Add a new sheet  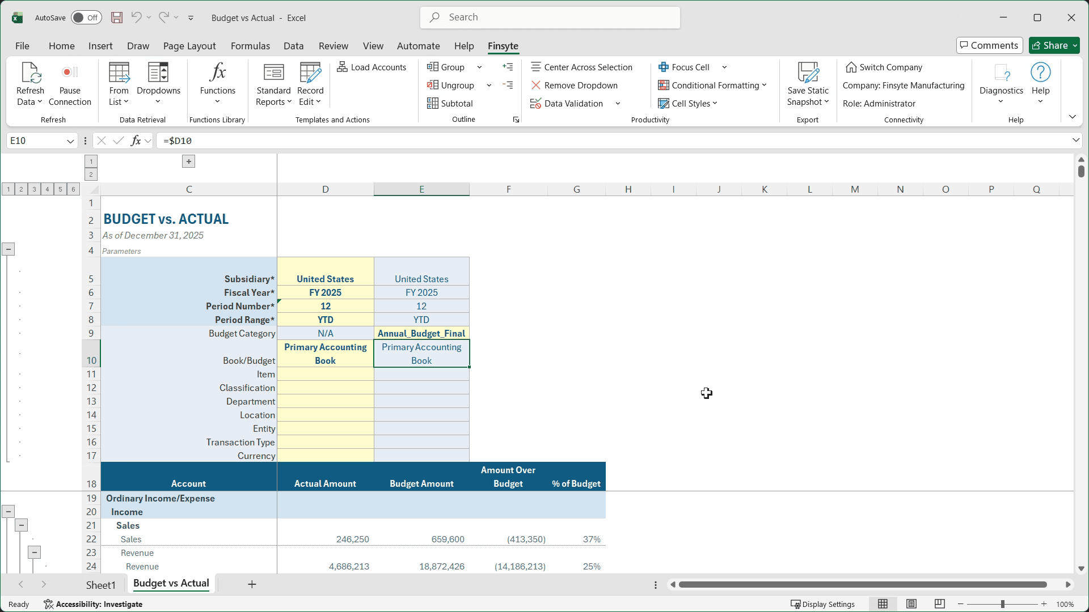pos(252,584)
